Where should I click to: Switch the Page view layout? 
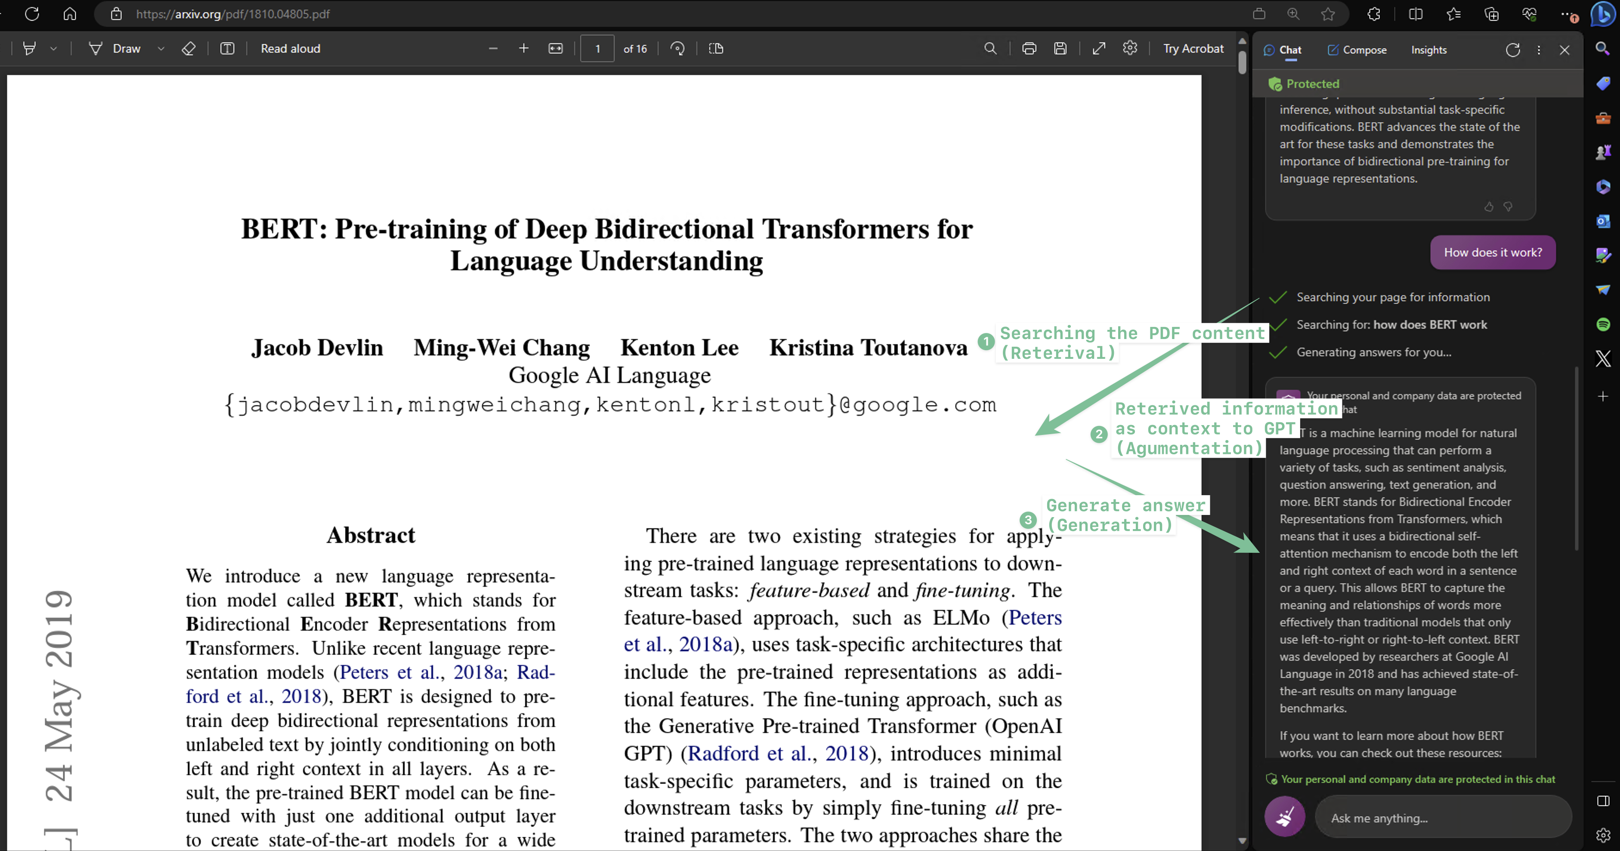(716, 48)
